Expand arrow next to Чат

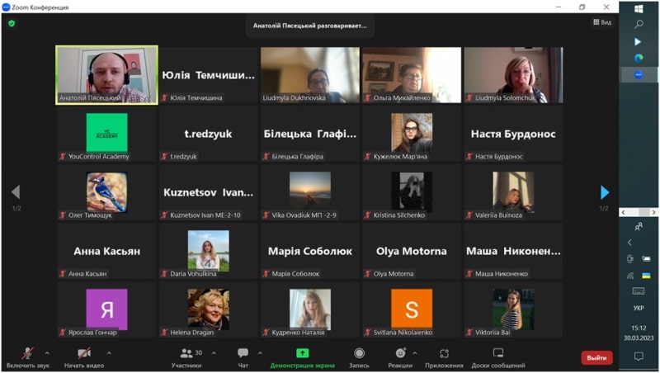pos(260,353)
